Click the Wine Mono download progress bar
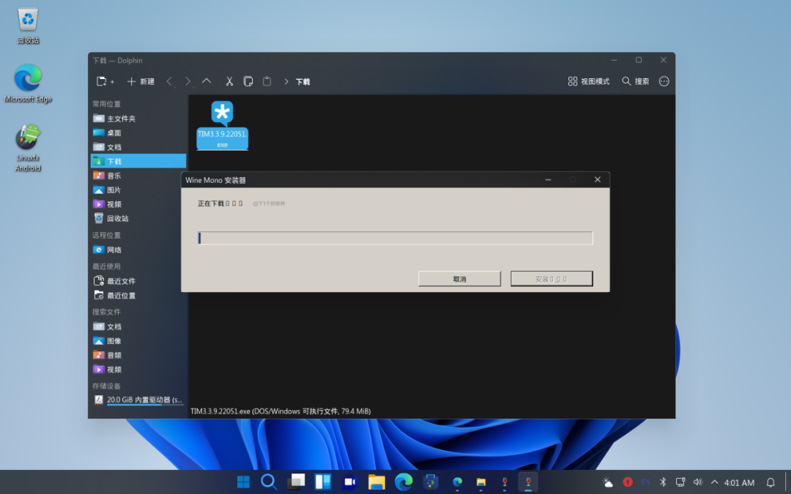 tap(395, 237)
